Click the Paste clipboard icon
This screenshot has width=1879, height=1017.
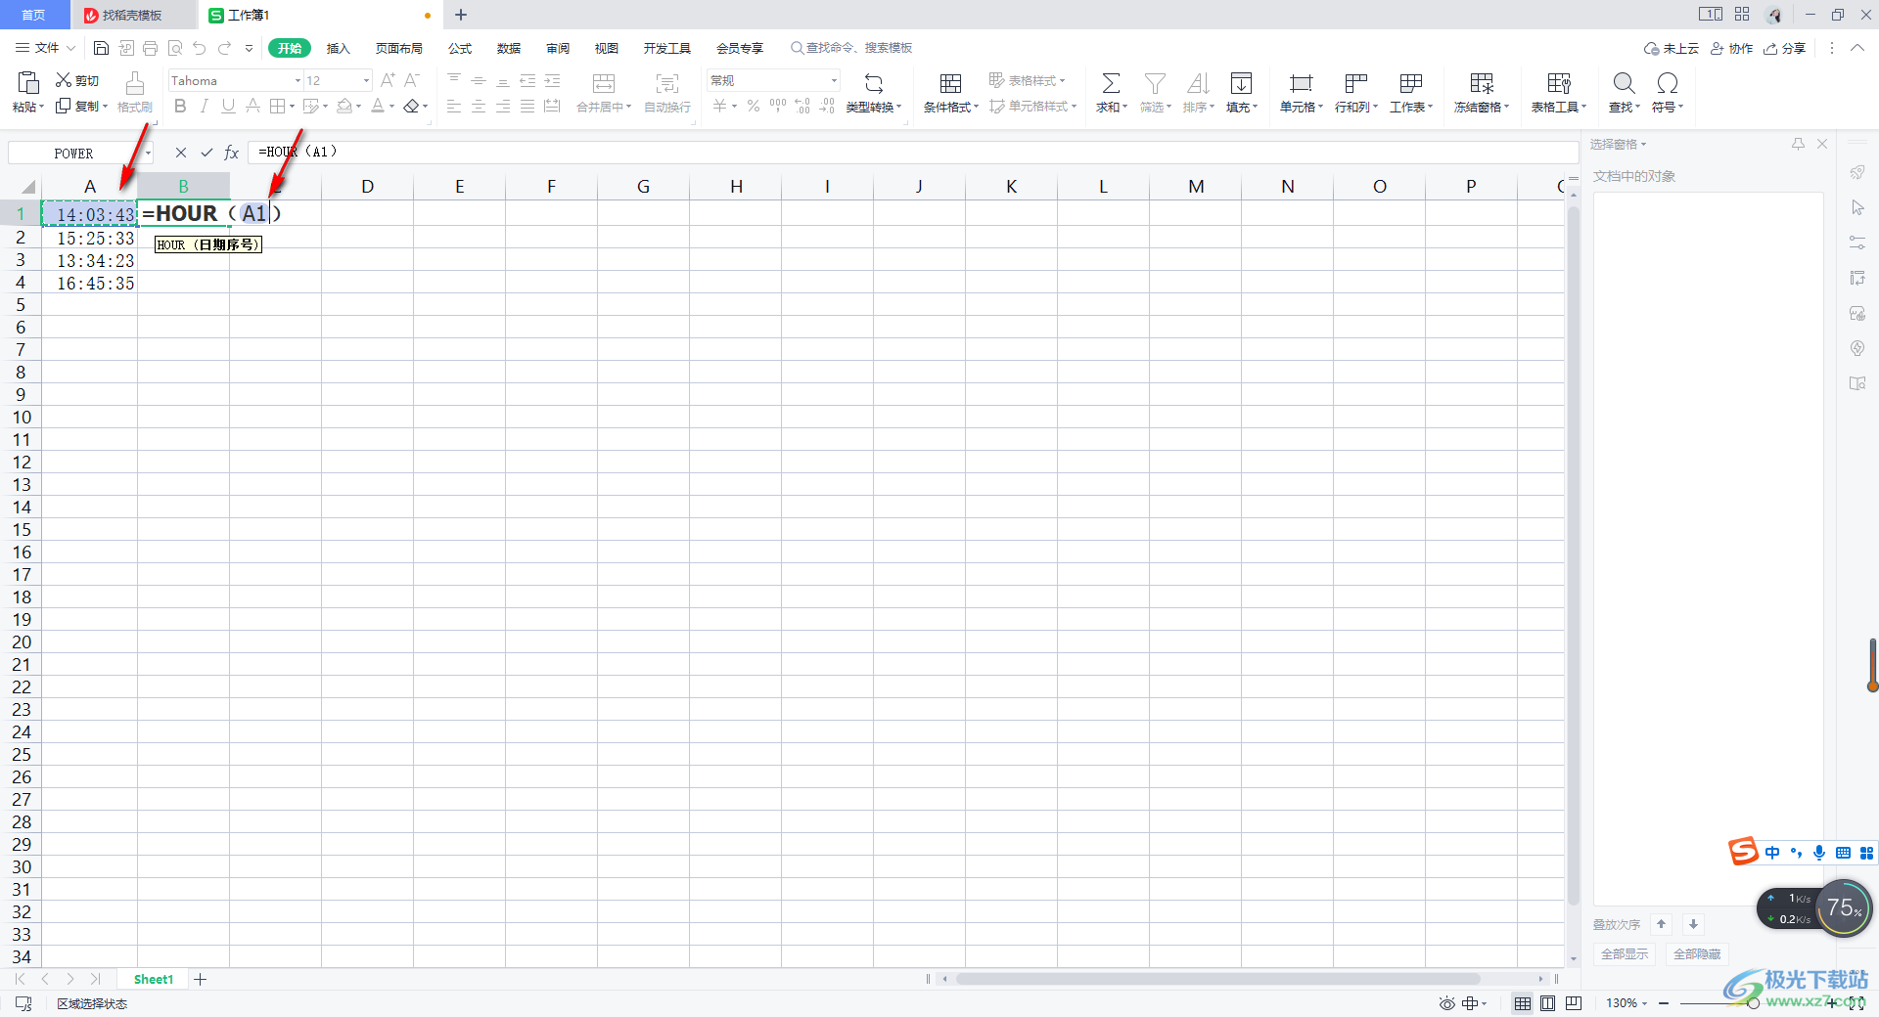[28, 82]
